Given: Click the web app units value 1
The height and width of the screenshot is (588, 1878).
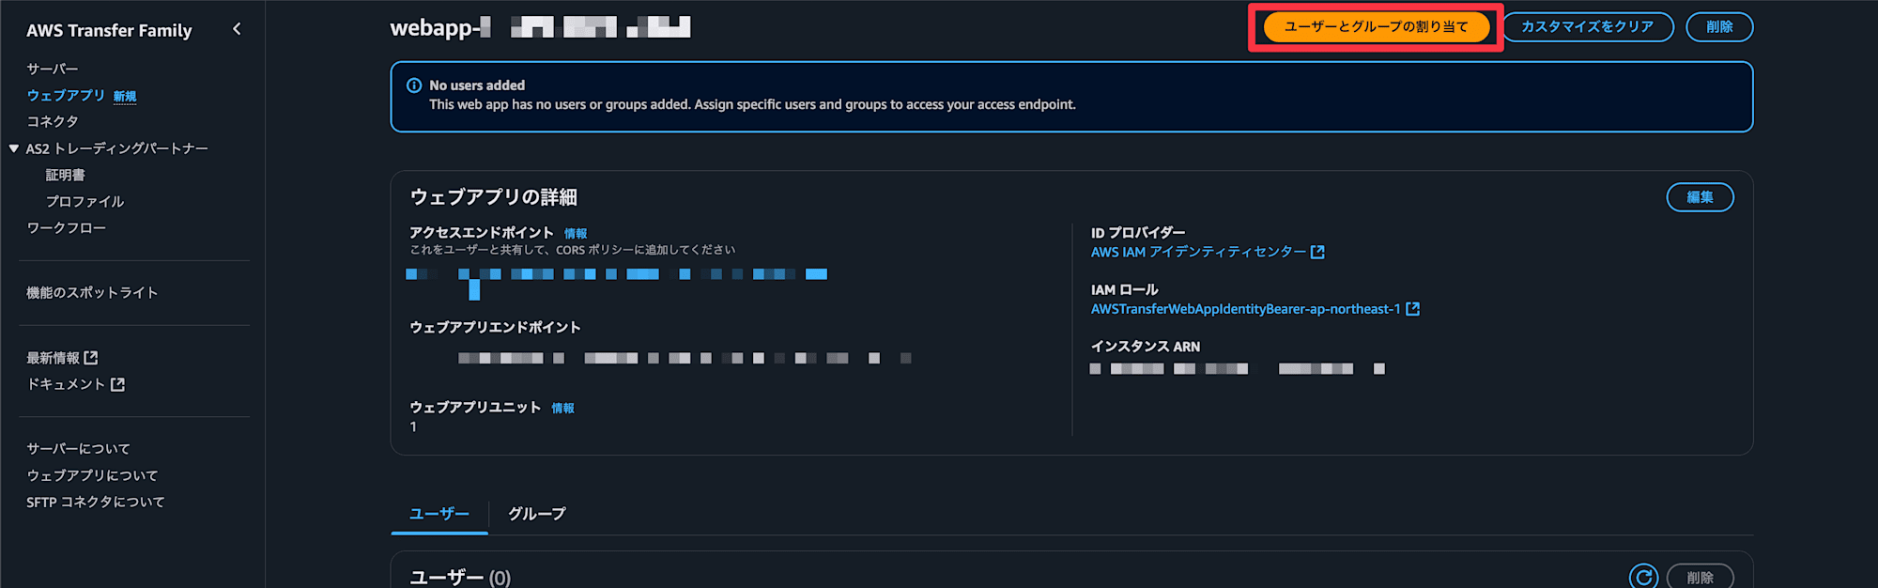Looking at the screenshot, I should [x=413, y=426].
